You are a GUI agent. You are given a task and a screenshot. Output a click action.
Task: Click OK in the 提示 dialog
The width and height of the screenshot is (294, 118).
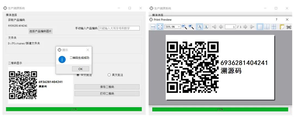pyautogui.click(x=81, y=69)
